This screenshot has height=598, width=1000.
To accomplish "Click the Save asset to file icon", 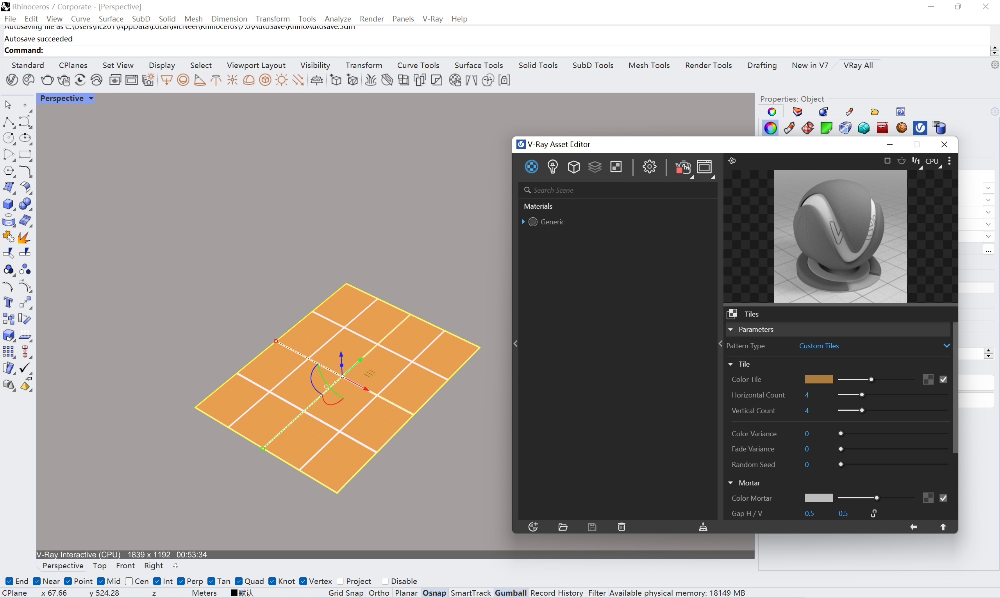I will 592,527.
